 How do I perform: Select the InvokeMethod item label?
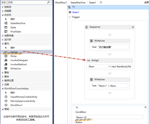18,64
